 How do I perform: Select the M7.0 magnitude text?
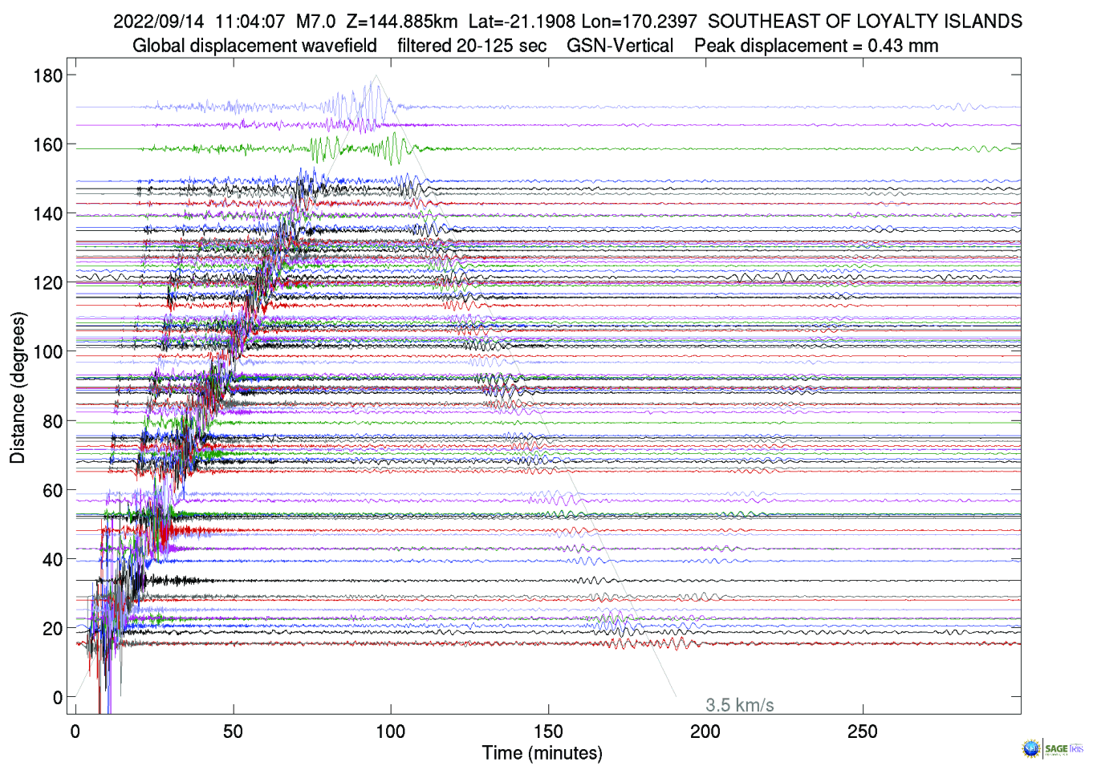point(315,22)
